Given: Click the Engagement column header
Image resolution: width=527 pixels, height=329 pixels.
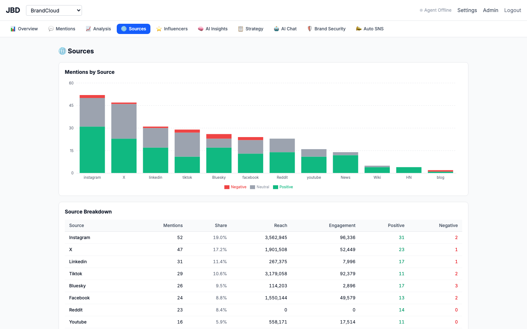Looking at the screenshot, I should tap(342, 226).
